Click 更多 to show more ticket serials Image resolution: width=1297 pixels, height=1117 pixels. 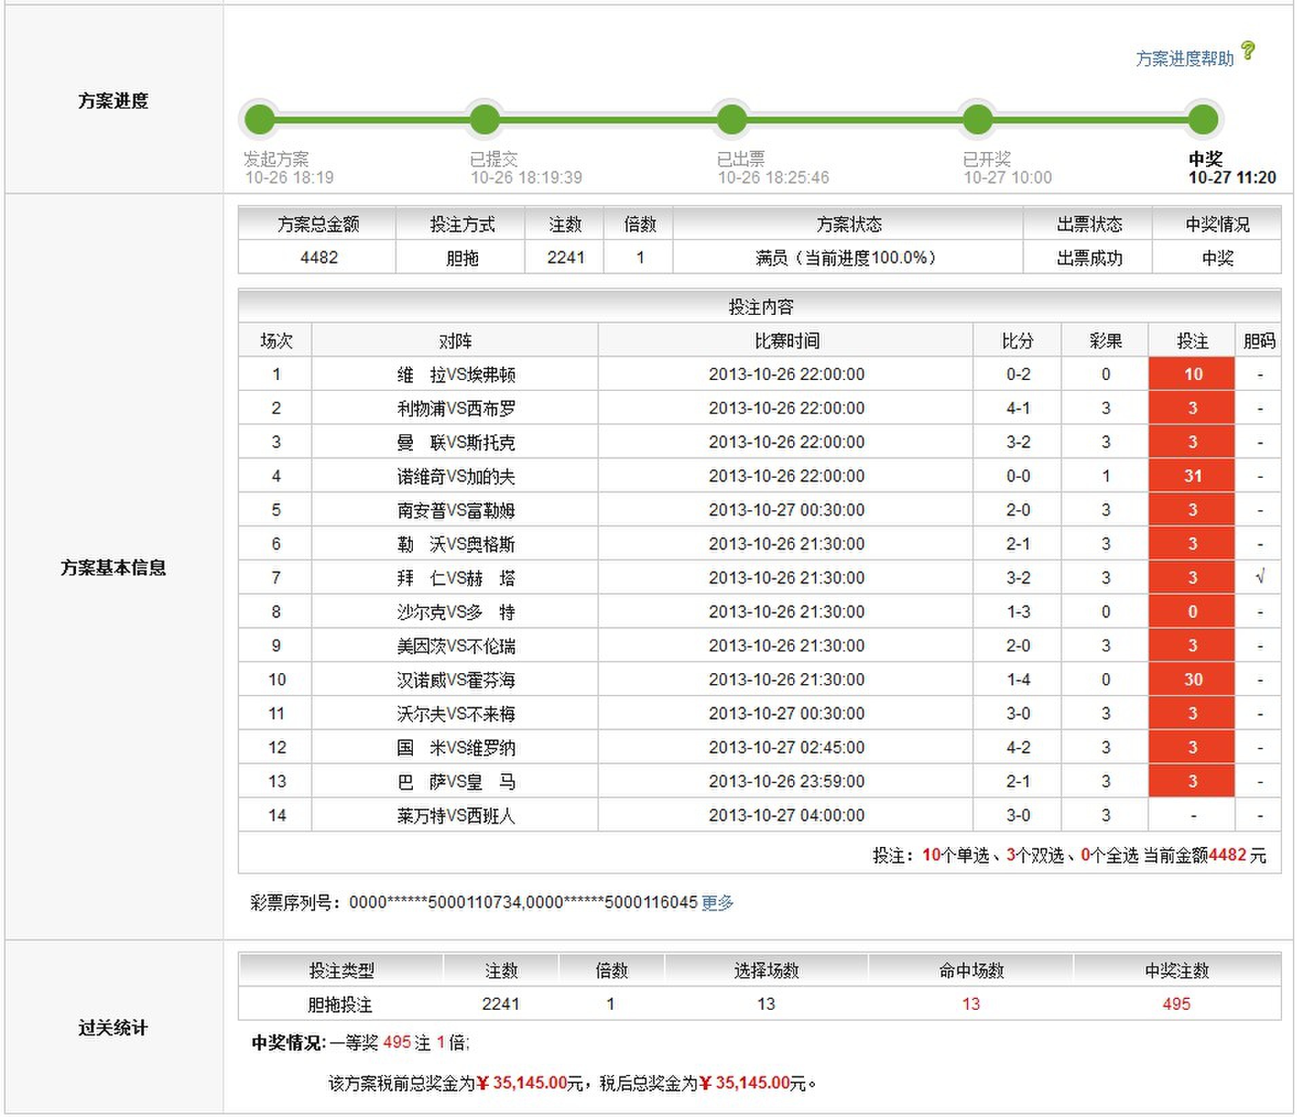pos(717,903)
